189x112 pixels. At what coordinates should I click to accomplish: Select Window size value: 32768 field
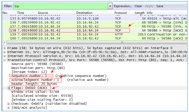(x=35, y=92)
